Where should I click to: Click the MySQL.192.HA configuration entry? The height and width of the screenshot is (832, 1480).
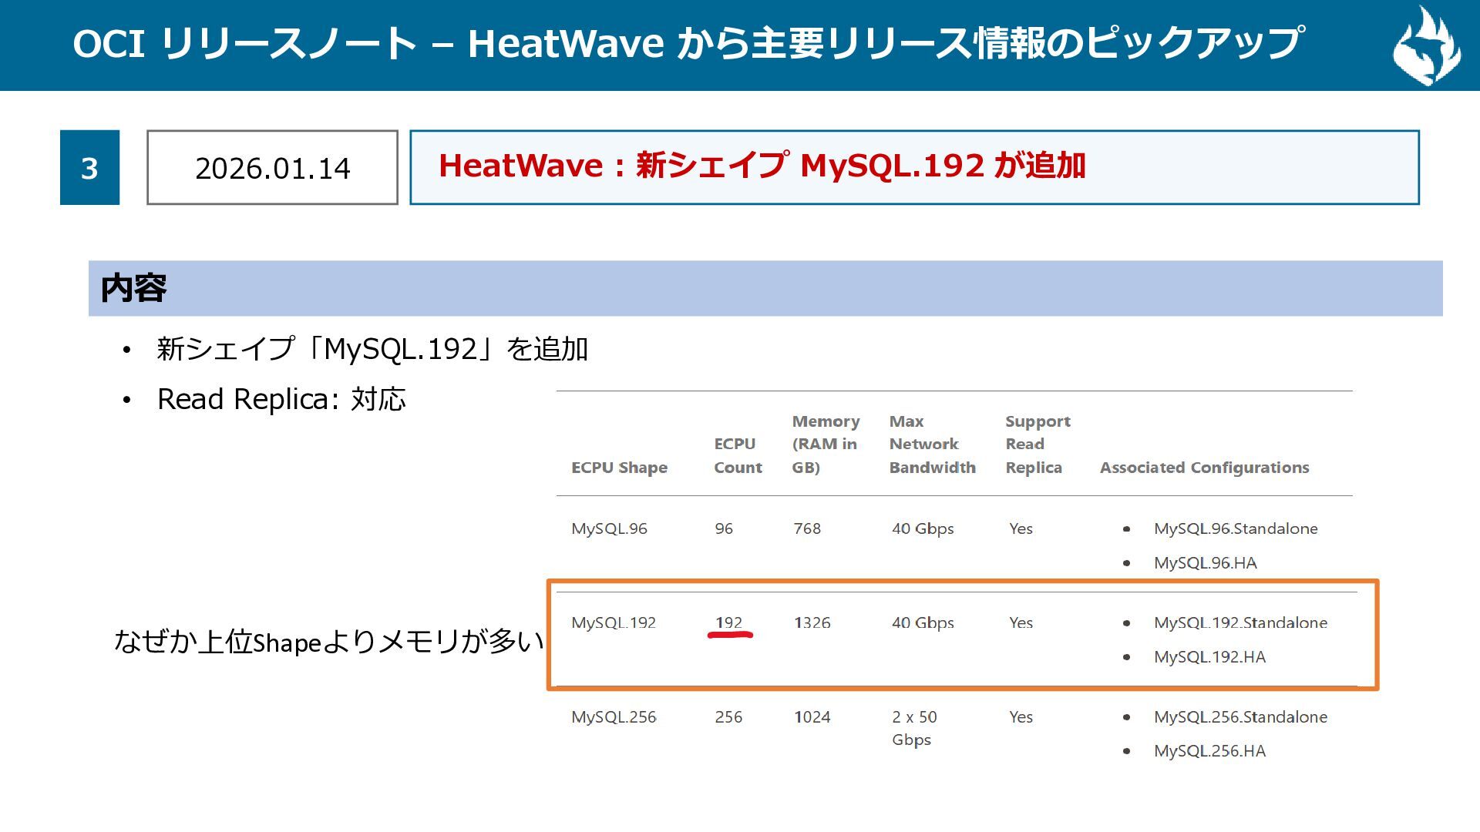1209,657
